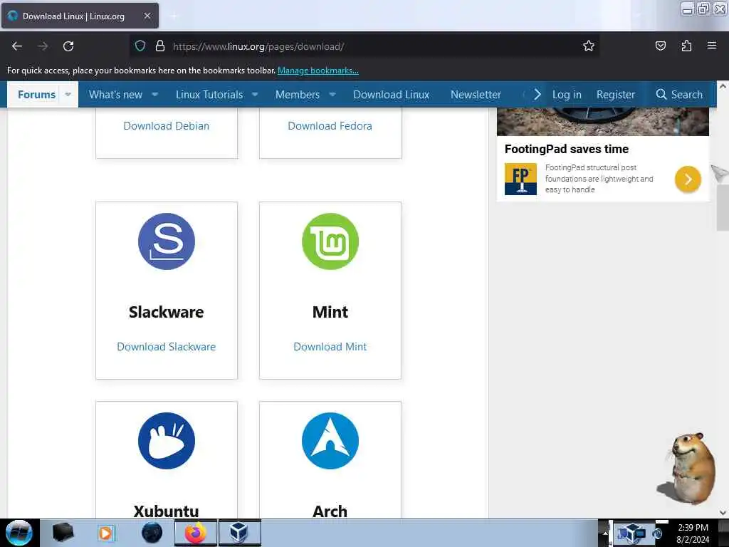Viewport: 729px width, 547px height.
Task: Open the What's new menu item
Action: pyautogui.click(x=116, y=95)
